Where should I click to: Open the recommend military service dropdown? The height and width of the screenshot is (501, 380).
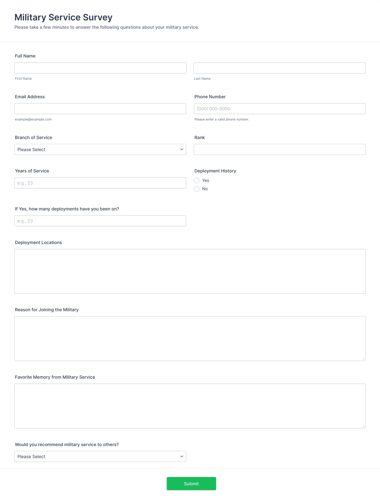click(x=100, y=456)
